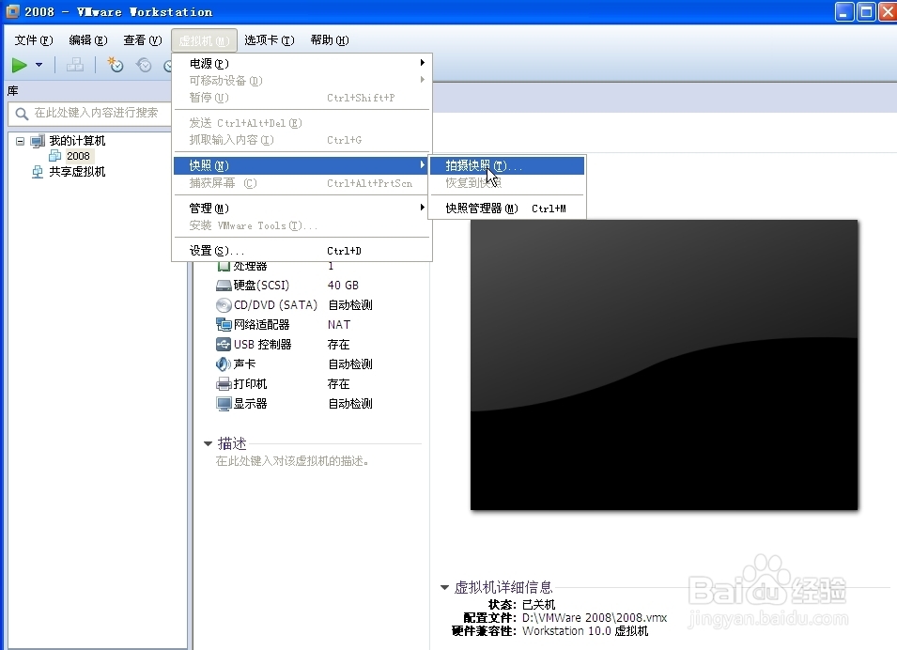Choose 设置(S)... from the menu
Image resolution: width=897 pixels, height=650 pixels.
(302, 251)
